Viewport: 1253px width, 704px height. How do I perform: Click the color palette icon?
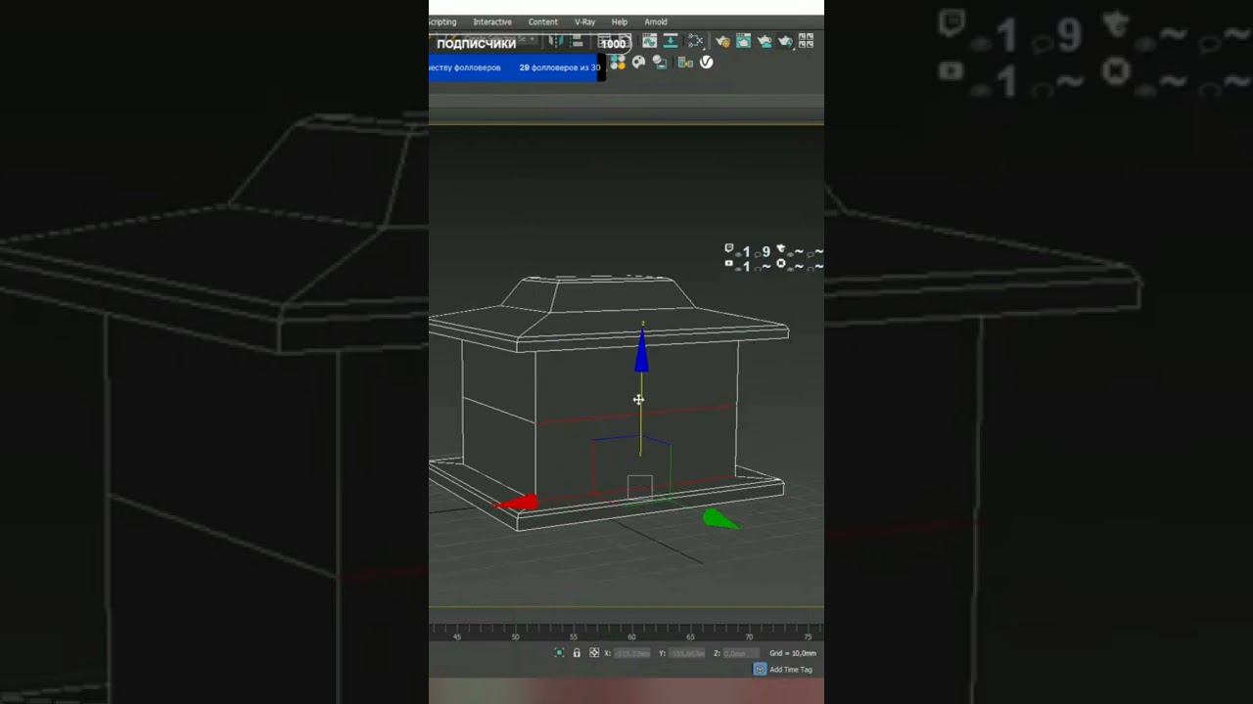pos(638,63)
